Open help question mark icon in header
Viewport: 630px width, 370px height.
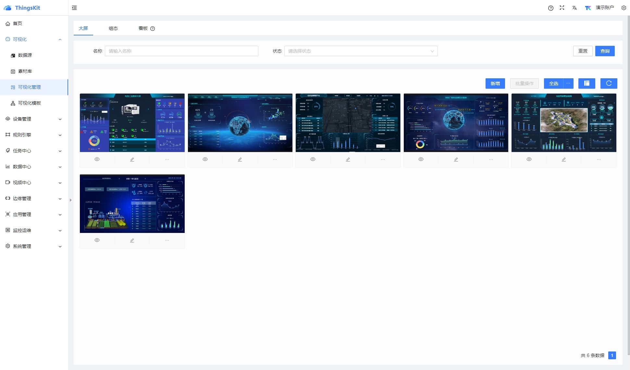pyautogui.click(x=550, y=8)
